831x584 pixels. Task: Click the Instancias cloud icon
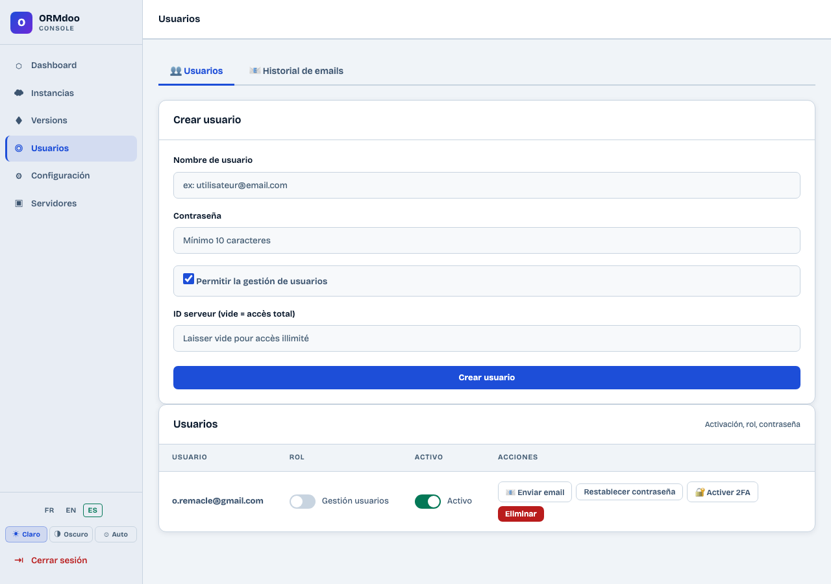19,93
